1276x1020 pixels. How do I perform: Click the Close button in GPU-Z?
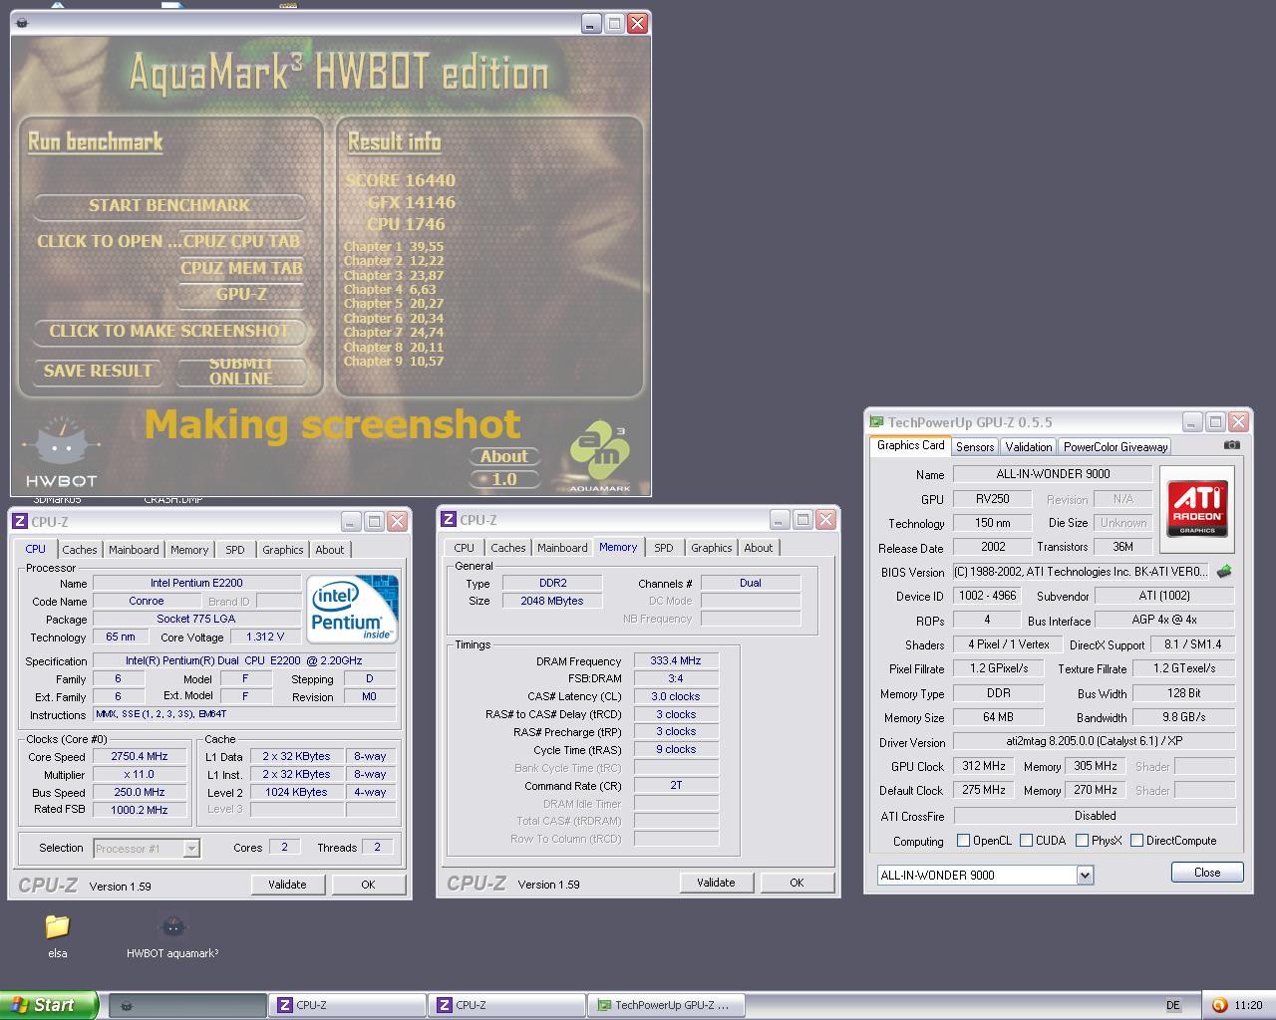pos(1207,873)
